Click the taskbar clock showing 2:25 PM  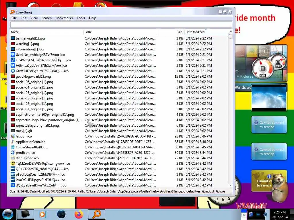pos(279,214)
